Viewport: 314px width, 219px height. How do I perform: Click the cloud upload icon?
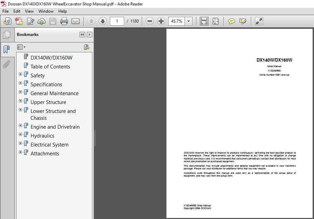(42, 21)
